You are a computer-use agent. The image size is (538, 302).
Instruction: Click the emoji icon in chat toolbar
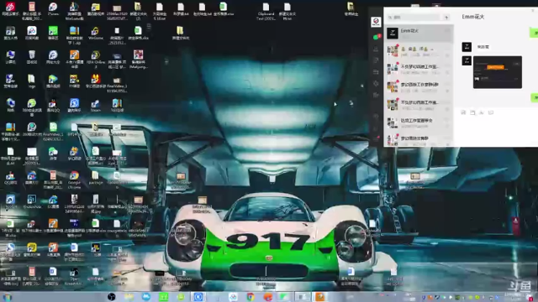[x=463, y=112]
